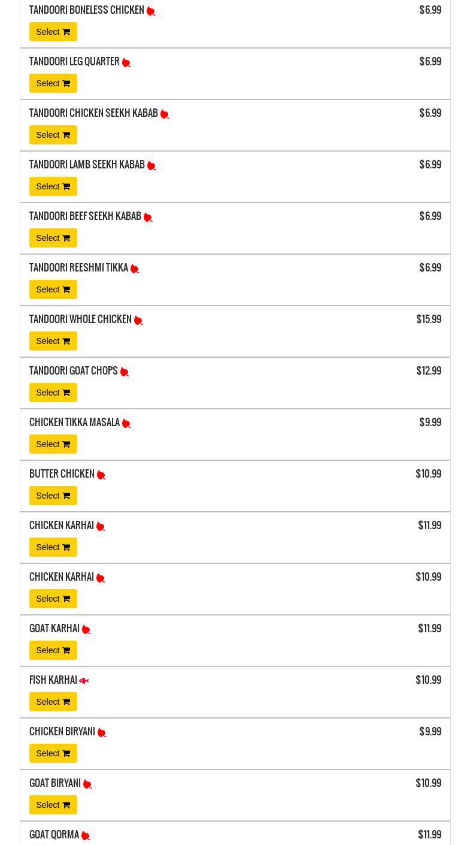Image resolution: width=470 pixels, height=845 pixels.
Task: Click the Tandoori Whole Chicken item name
Action: [x=80, y=319]
